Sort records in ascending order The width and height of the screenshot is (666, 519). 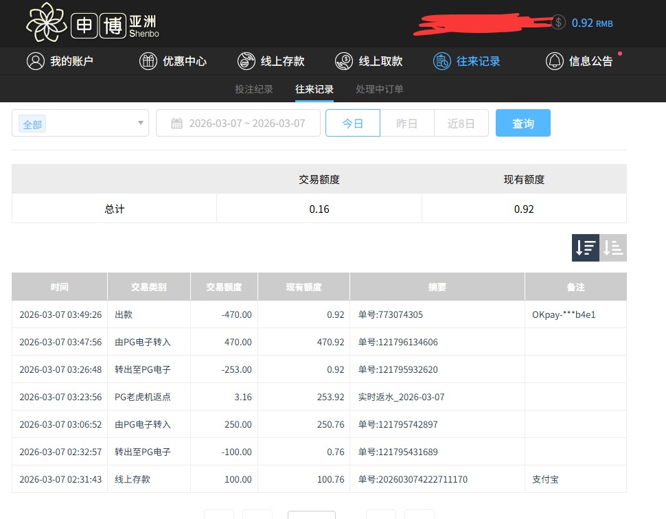point(613,248)
